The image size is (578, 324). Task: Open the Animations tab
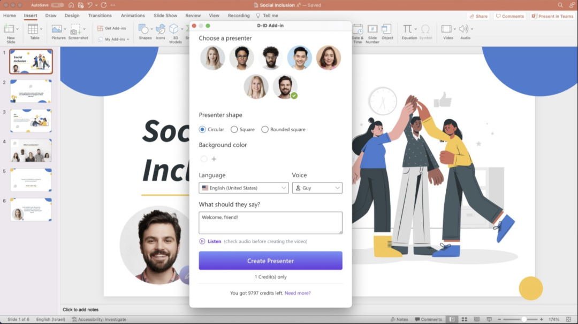tap(133, 15)
